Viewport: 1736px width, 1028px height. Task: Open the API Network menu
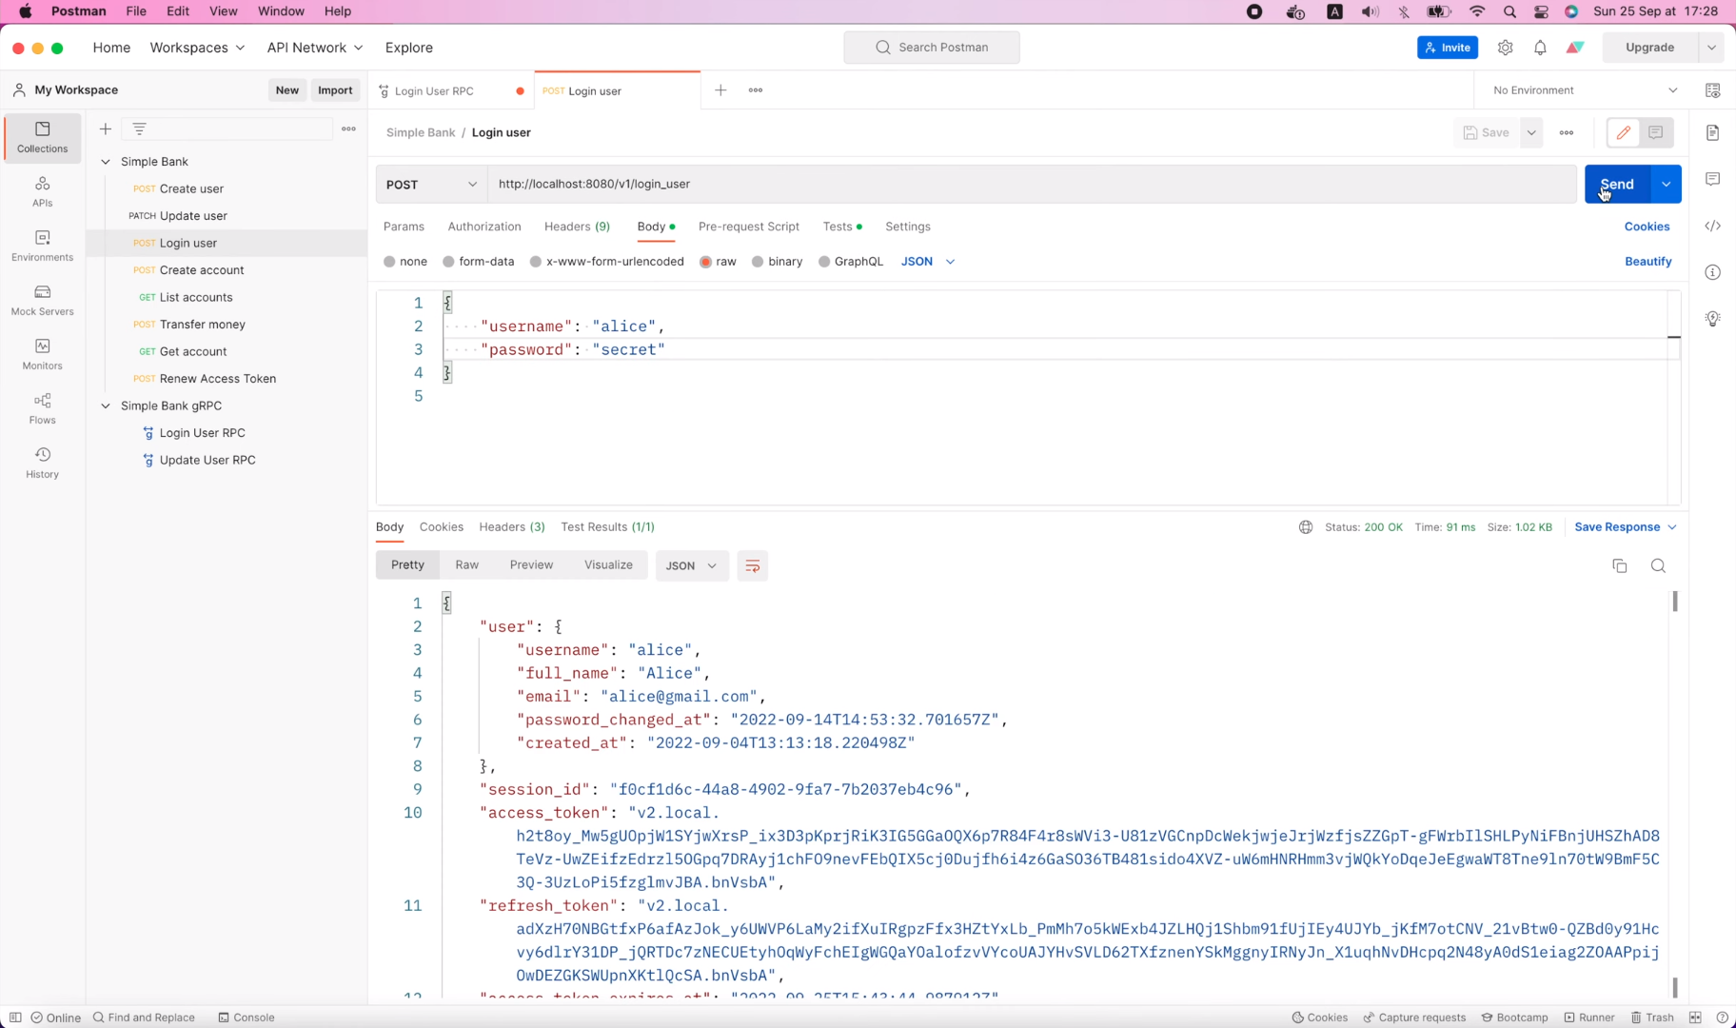coord(314,48)
